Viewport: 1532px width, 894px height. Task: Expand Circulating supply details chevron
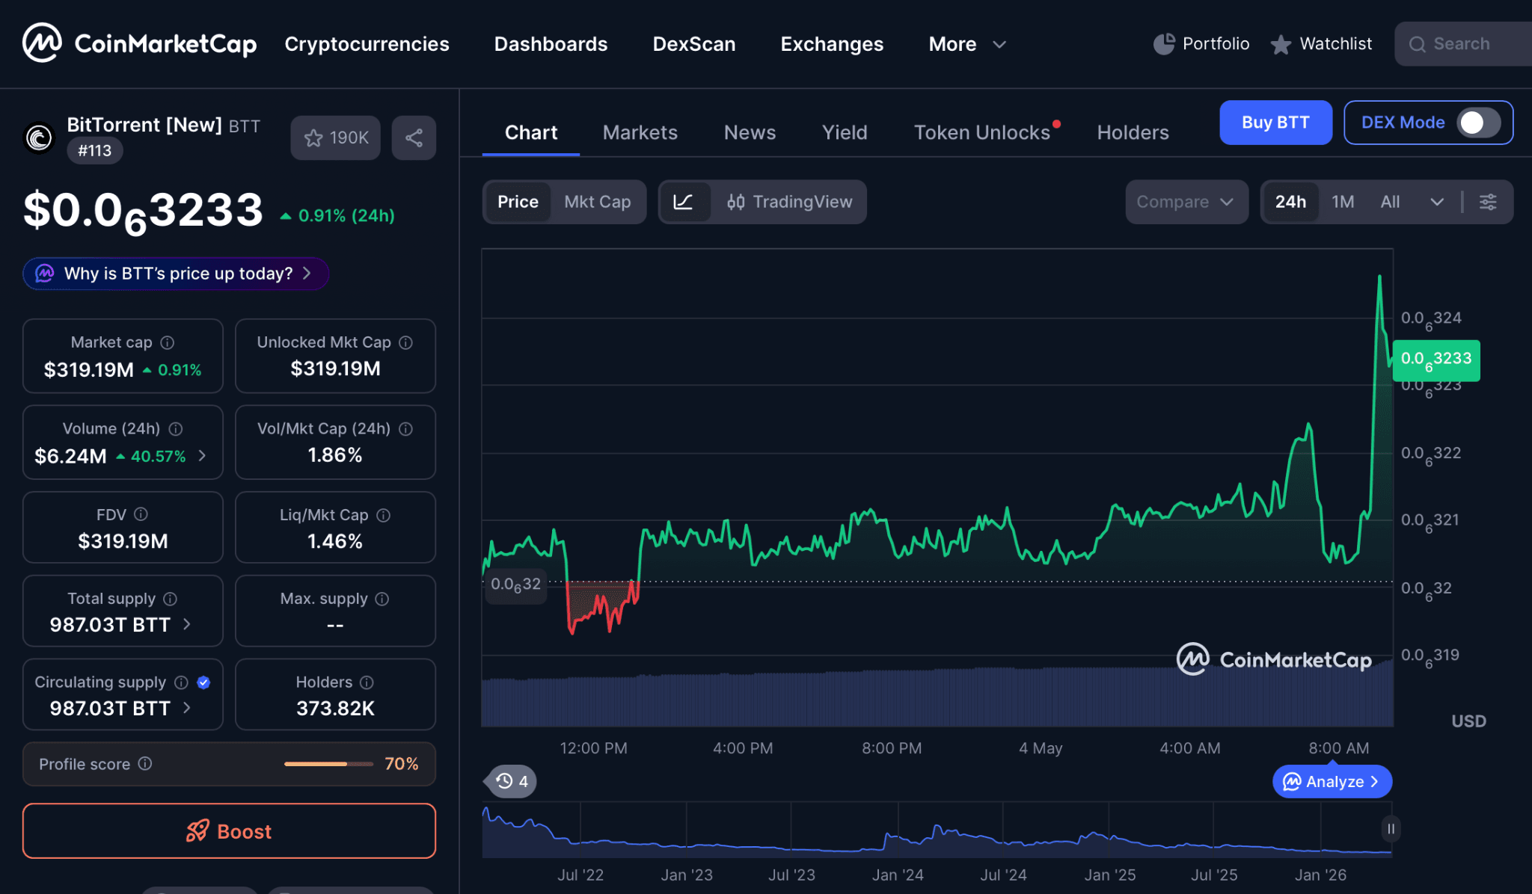187,708
